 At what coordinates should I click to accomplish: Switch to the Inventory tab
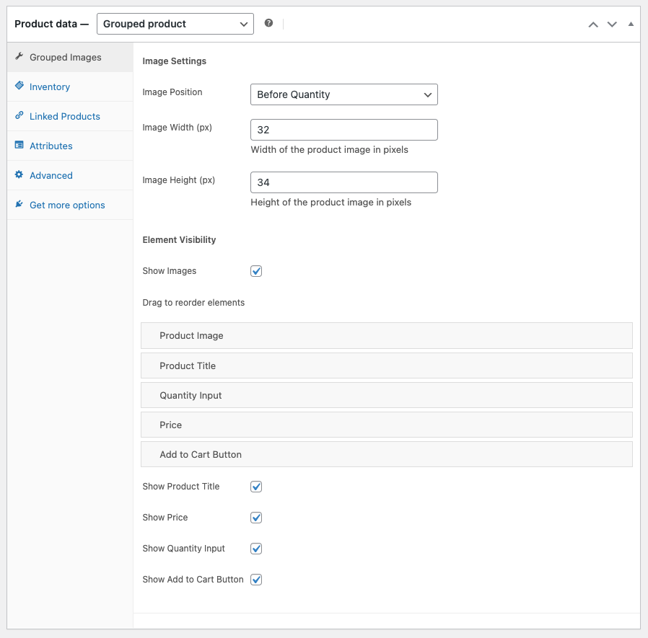(x=50, y=87)
